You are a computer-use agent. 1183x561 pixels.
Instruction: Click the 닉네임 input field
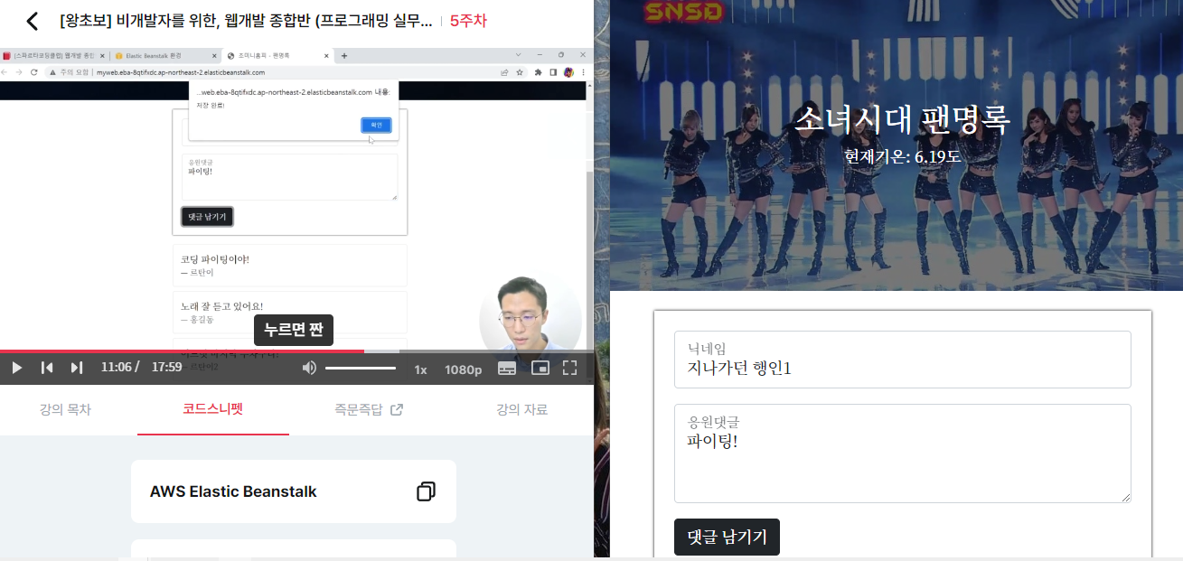coord(902,360)
